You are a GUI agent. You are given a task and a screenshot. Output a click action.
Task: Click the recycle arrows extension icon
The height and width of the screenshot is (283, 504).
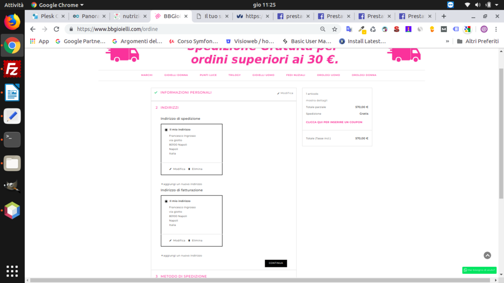coord(373,29)
